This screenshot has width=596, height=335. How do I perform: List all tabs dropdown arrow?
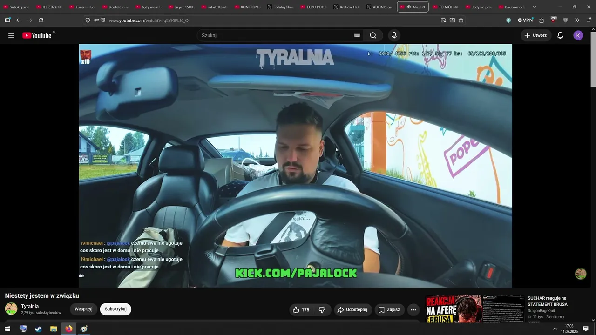pos(535,7)
